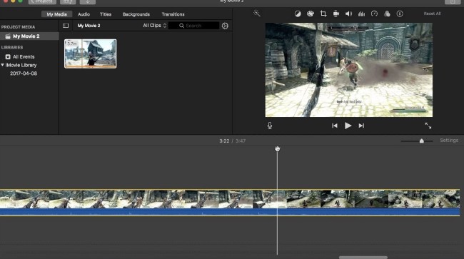The width and height of the screenshot is (464, 259).
Task: Open the color balance tool
Action: click(x=298, y=14)
